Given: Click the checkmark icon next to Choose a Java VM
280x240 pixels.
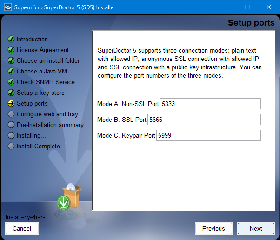Looking at the screenshot, I should click(11, 72).
